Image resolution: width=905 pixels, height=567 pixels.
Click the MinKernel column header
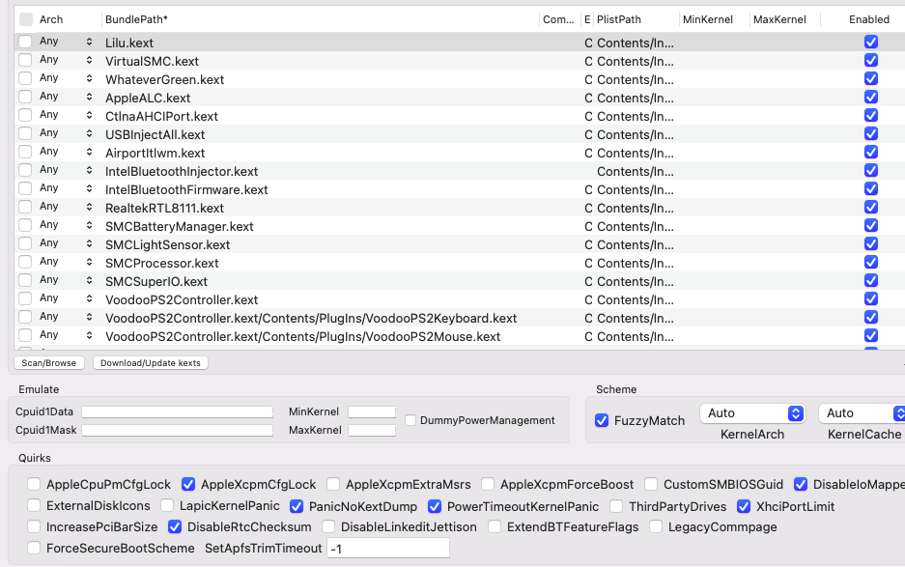point(708,19)
